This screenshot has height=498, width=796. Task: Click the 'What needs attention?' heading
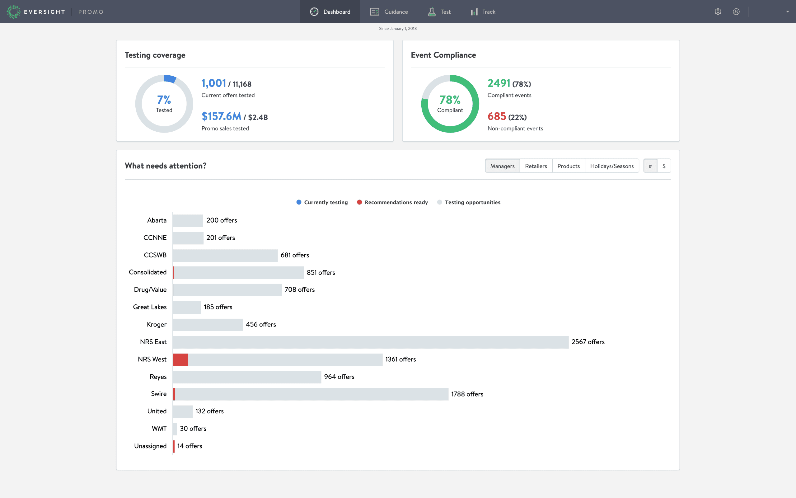(165, 166)
